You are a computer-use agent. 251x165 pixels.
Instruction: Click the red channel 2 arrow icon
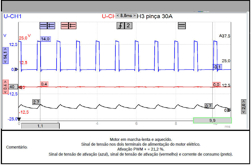coord(72,26)
